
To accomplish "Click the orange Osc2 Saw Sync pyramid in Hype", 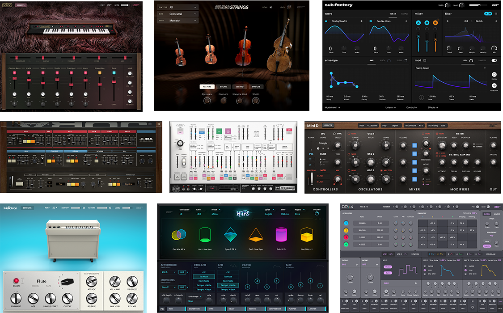I will pyautogui.click(x=256, y=235).
